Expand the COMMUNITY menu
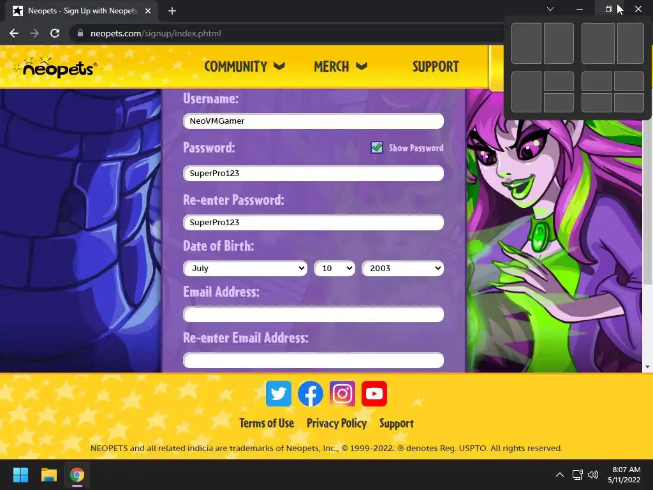The image size is (653, 490). (x=244, y=66)
